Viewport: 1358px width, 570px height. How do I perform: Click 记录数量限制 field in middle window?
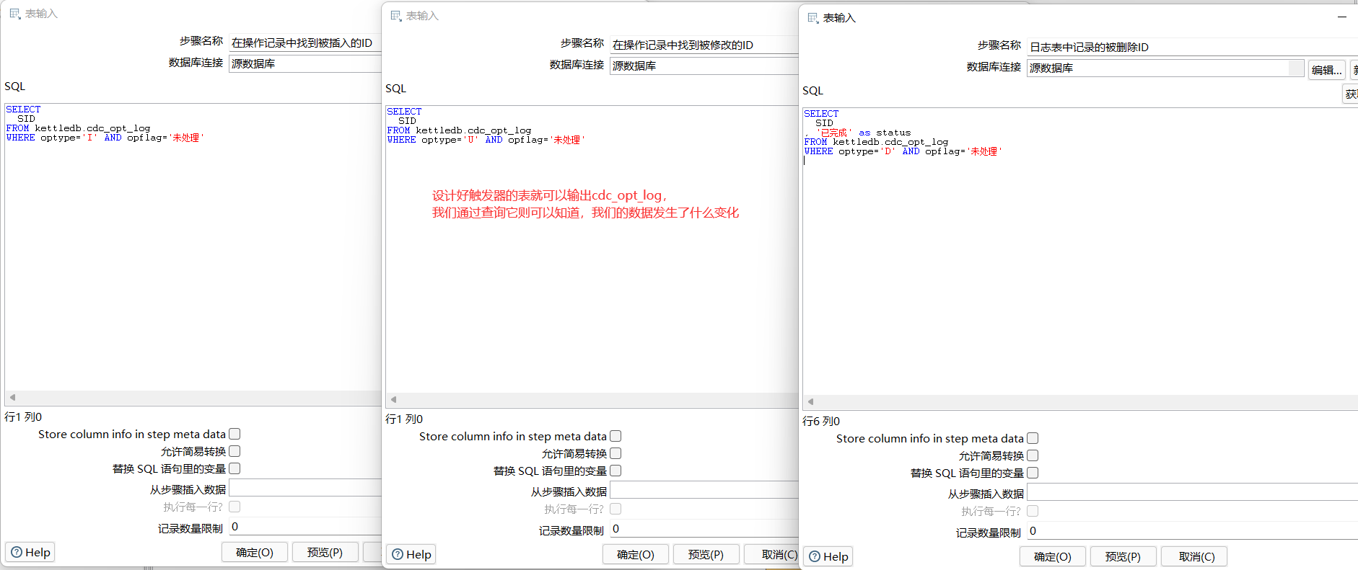(704, 529)
